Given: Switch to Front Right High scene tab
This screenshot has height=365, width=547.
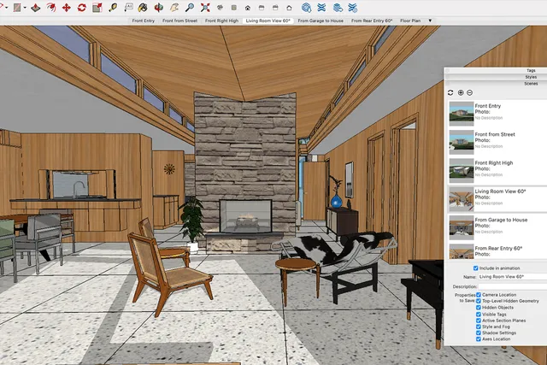Looking at the screenshot, I should (222, 21).
